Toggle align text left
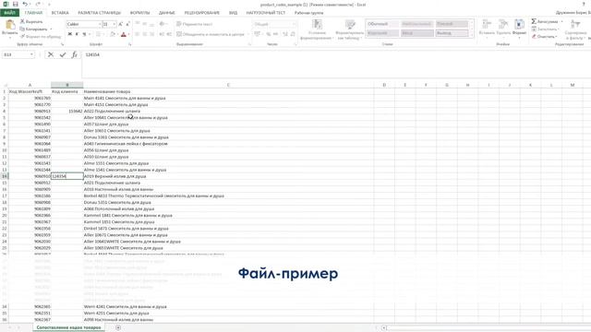The image size is (591, 332). point(138,34)
